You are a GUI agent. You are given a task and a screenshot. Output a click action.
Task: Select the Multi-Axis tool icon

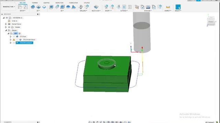pyautogui.click(x=96, y=7)
